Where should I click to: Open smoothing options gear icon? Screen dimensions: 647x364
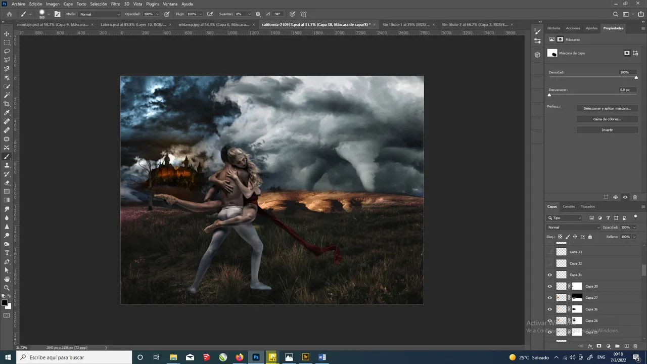tap(258, 14)
